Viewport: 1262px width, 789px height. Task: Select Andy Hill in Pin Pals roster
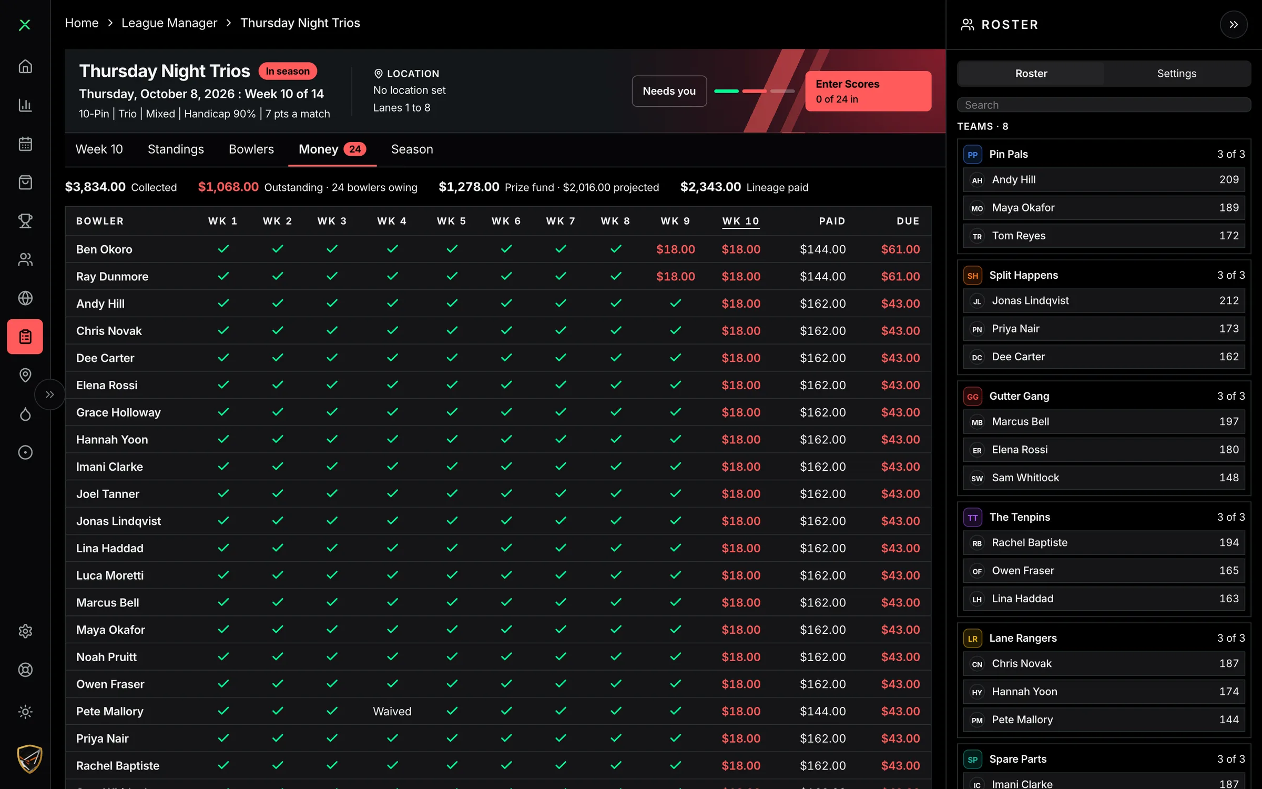pyautogui.click(x=1104, y=180)
